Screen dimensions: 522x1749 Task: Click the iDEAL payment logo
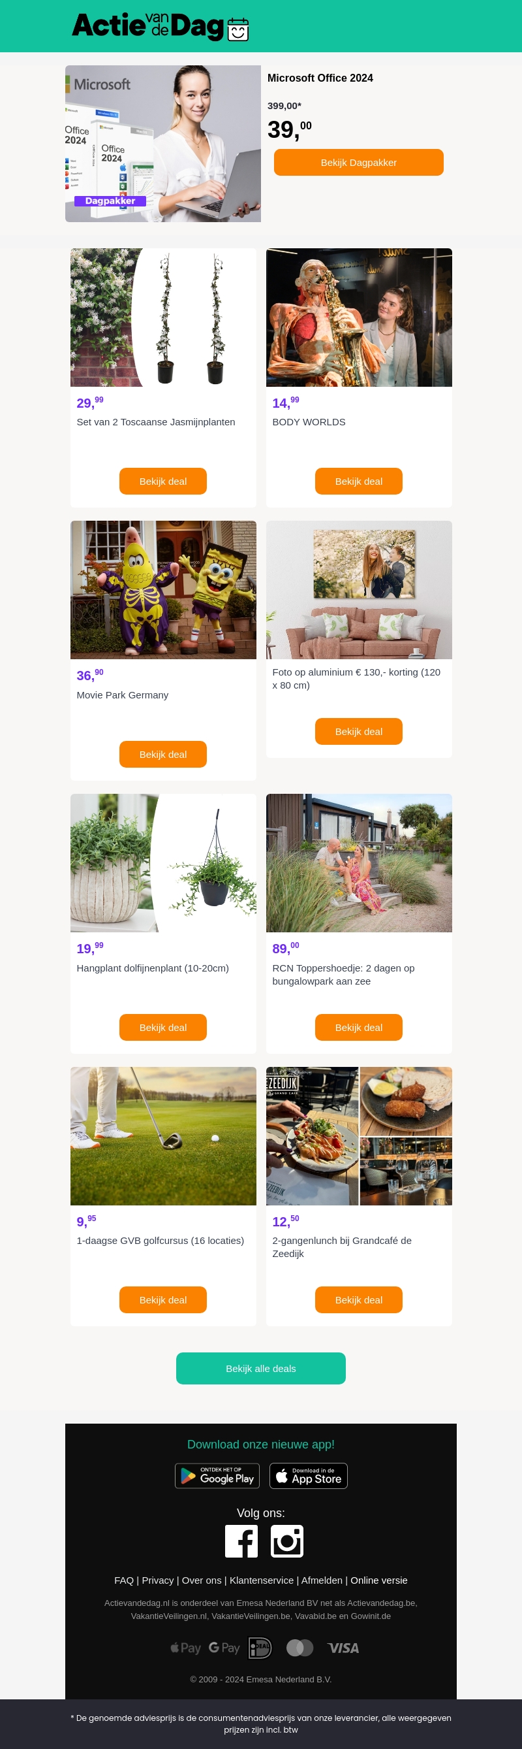click(260, 1647)
